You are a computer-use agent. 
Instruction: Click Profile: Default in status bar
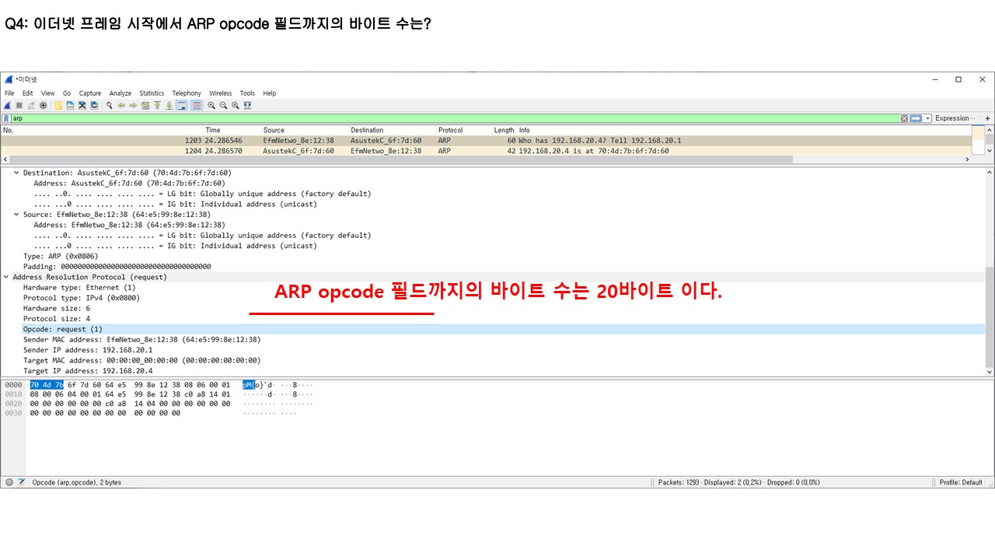tap(961, 482)
